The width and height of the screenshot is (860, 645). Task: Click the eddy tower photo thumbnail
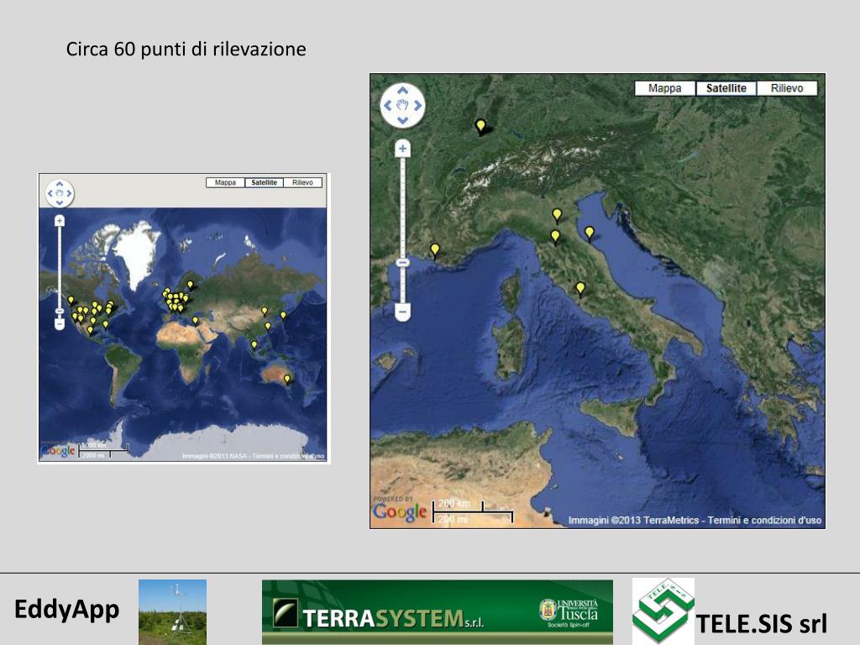pos(172,612)
